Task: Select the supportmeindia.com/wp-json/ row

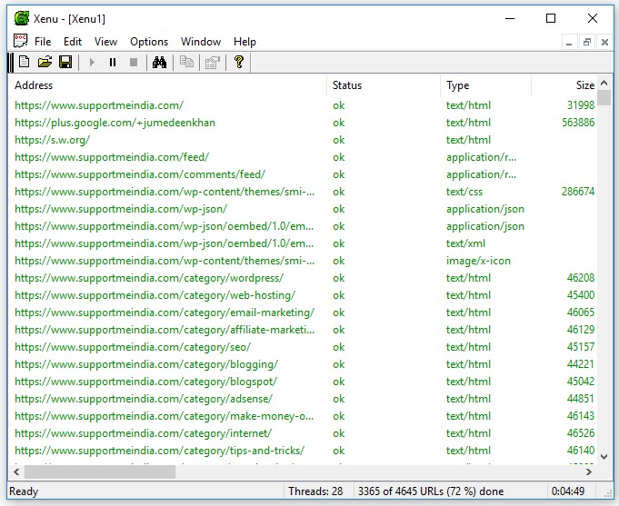Action: (303, 209)
